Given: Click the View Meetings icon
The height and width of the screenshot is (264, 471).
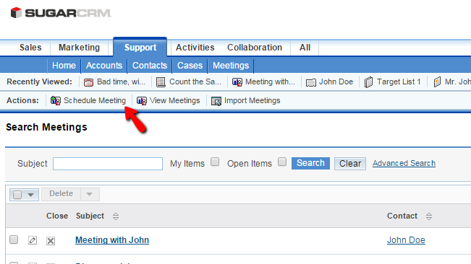Looking at the screenshot, I should click(x=142, y=100).
